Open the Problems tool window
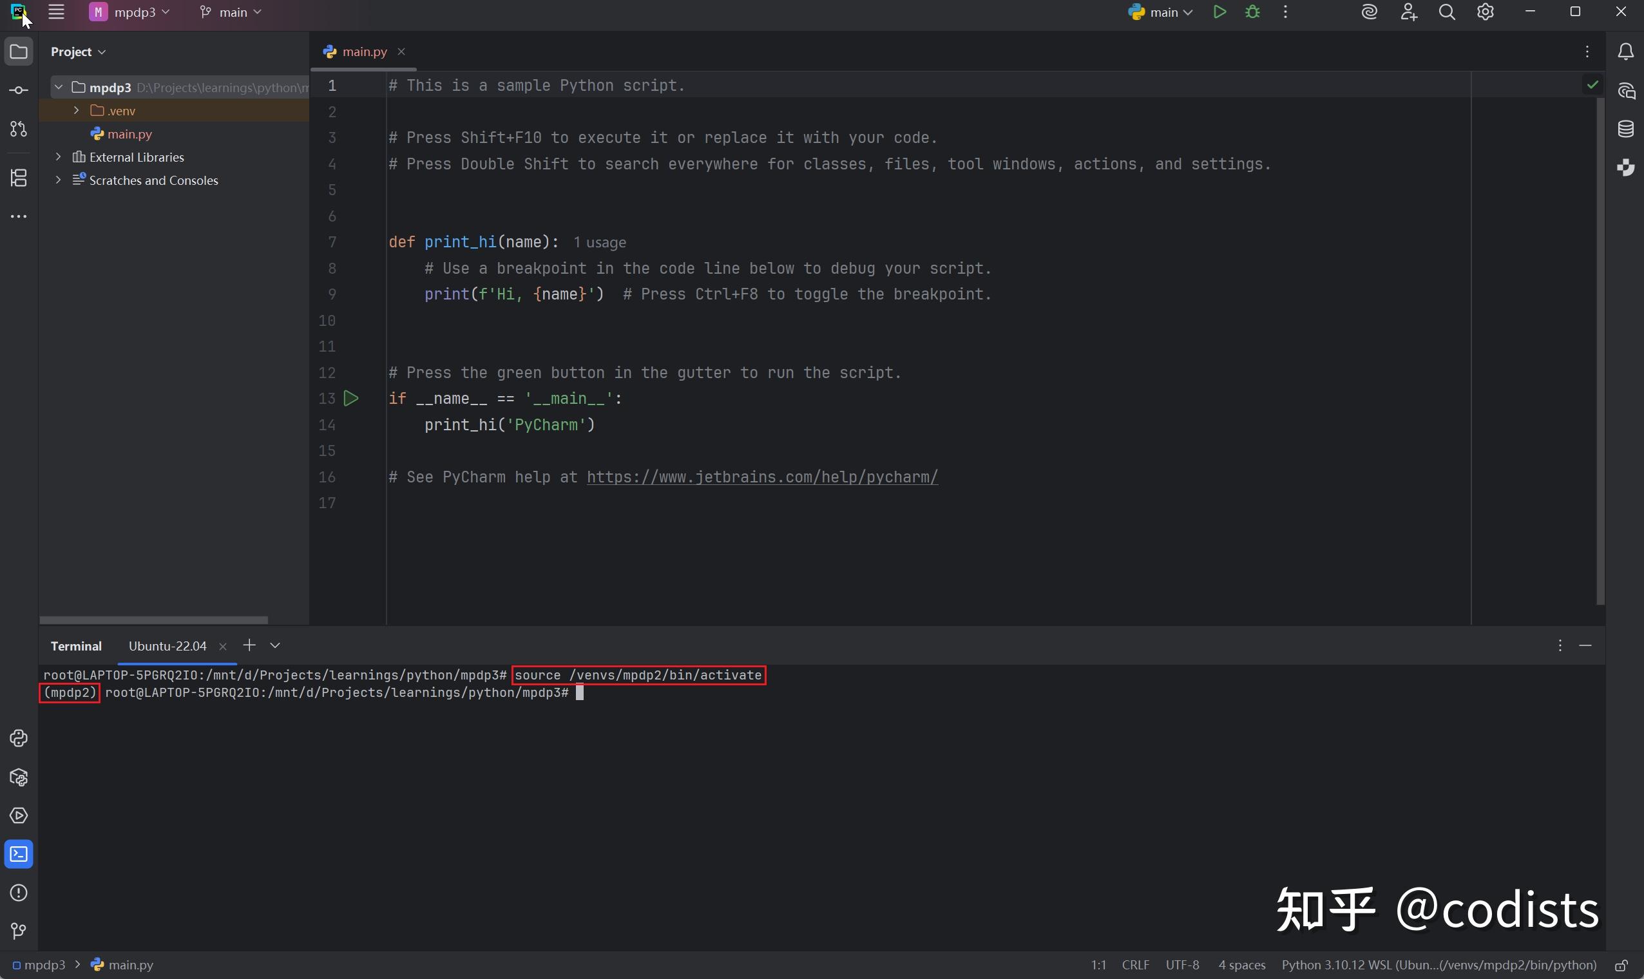The image size is (1644, 979). (19, 893)
